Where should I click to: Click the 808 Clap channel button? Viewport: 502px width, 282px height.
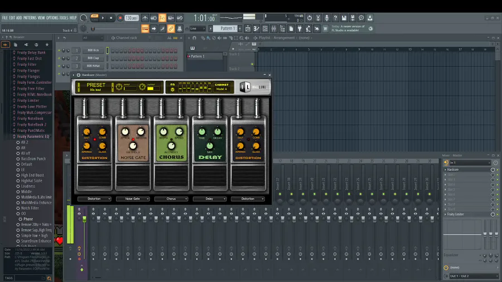pyautogui.click(x=93, y=58)
